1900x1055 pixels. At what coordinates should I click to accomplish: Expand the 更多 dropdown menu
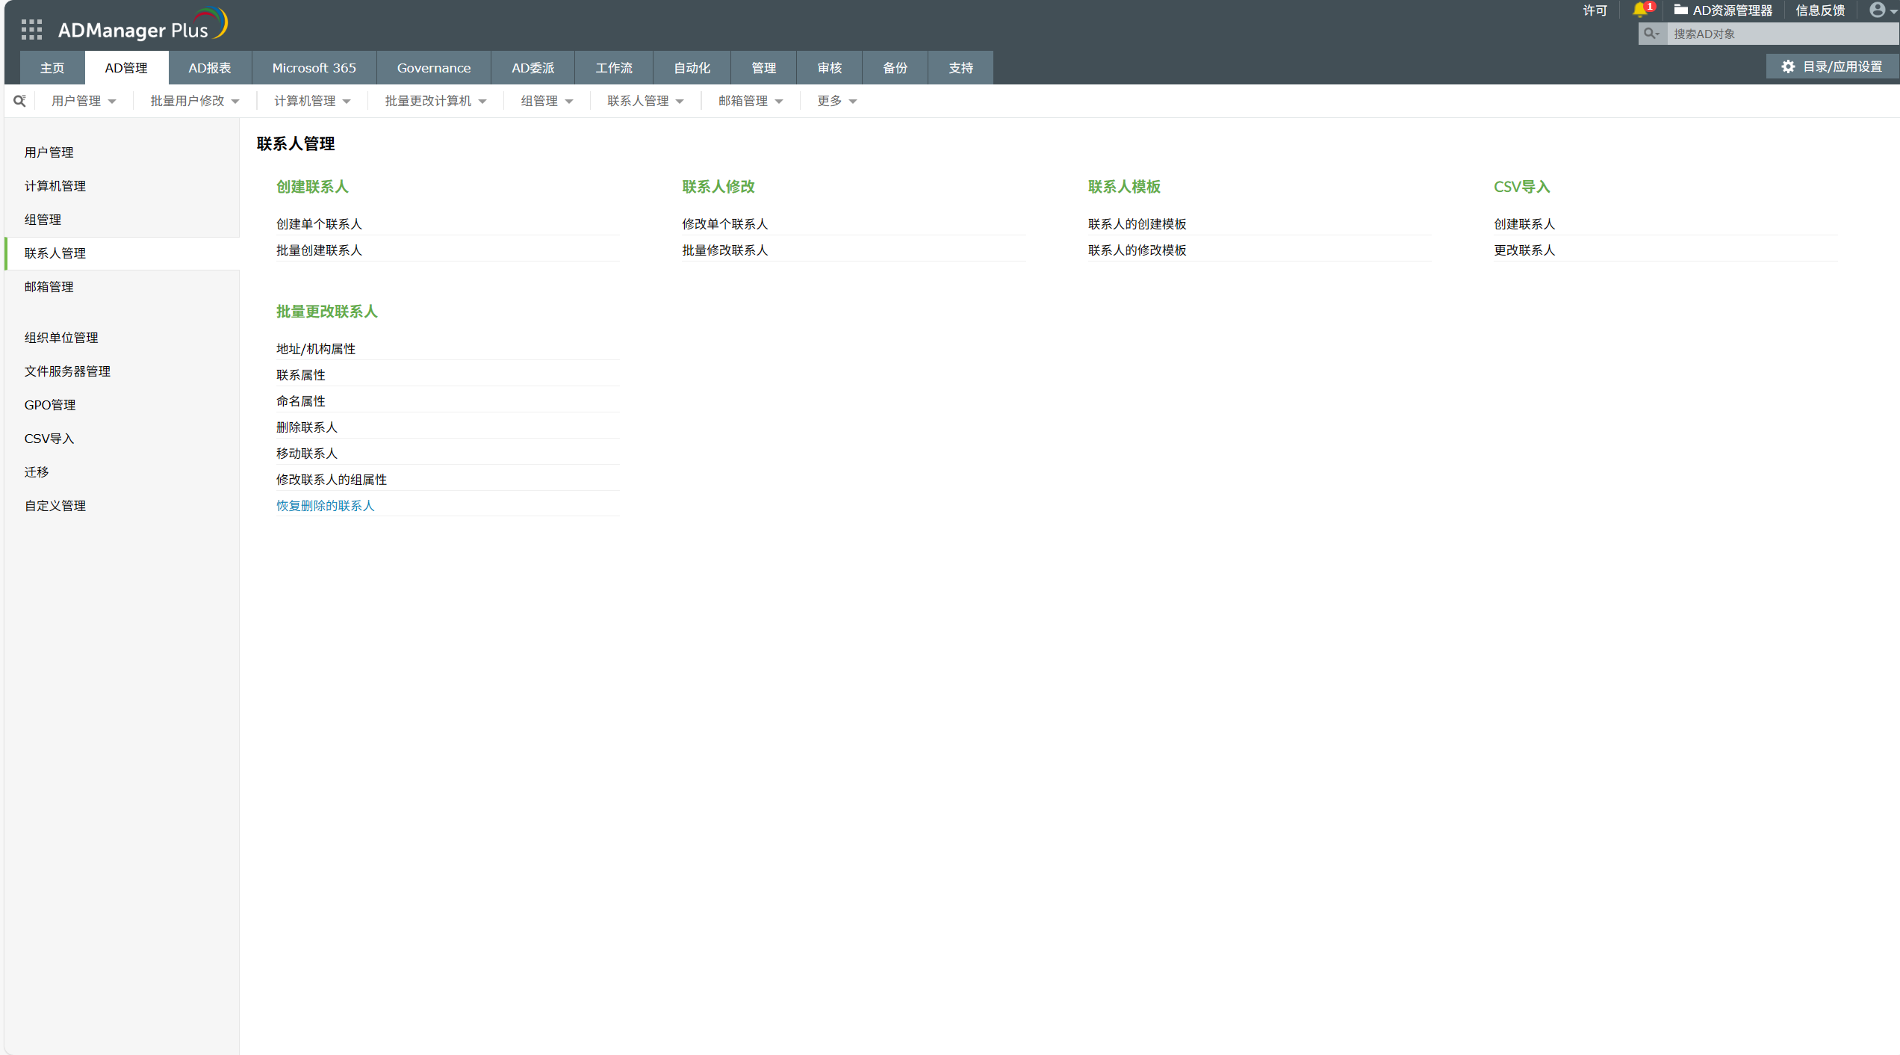click(x=836, y=101)
